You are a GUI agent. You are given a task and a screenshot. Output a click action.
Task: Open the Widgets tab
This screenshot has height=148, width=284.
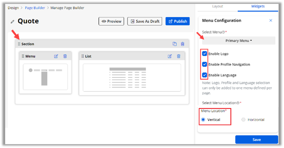(258, 6)
